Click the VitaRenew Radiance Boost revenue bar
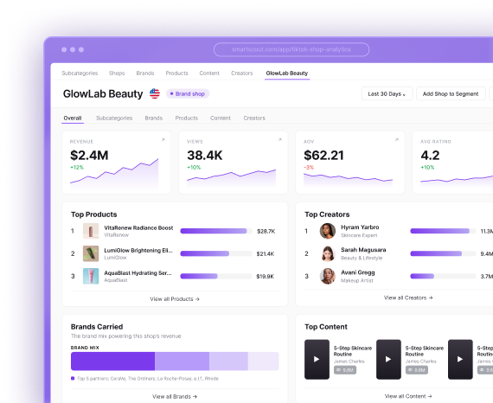 (x=216, y=231)
